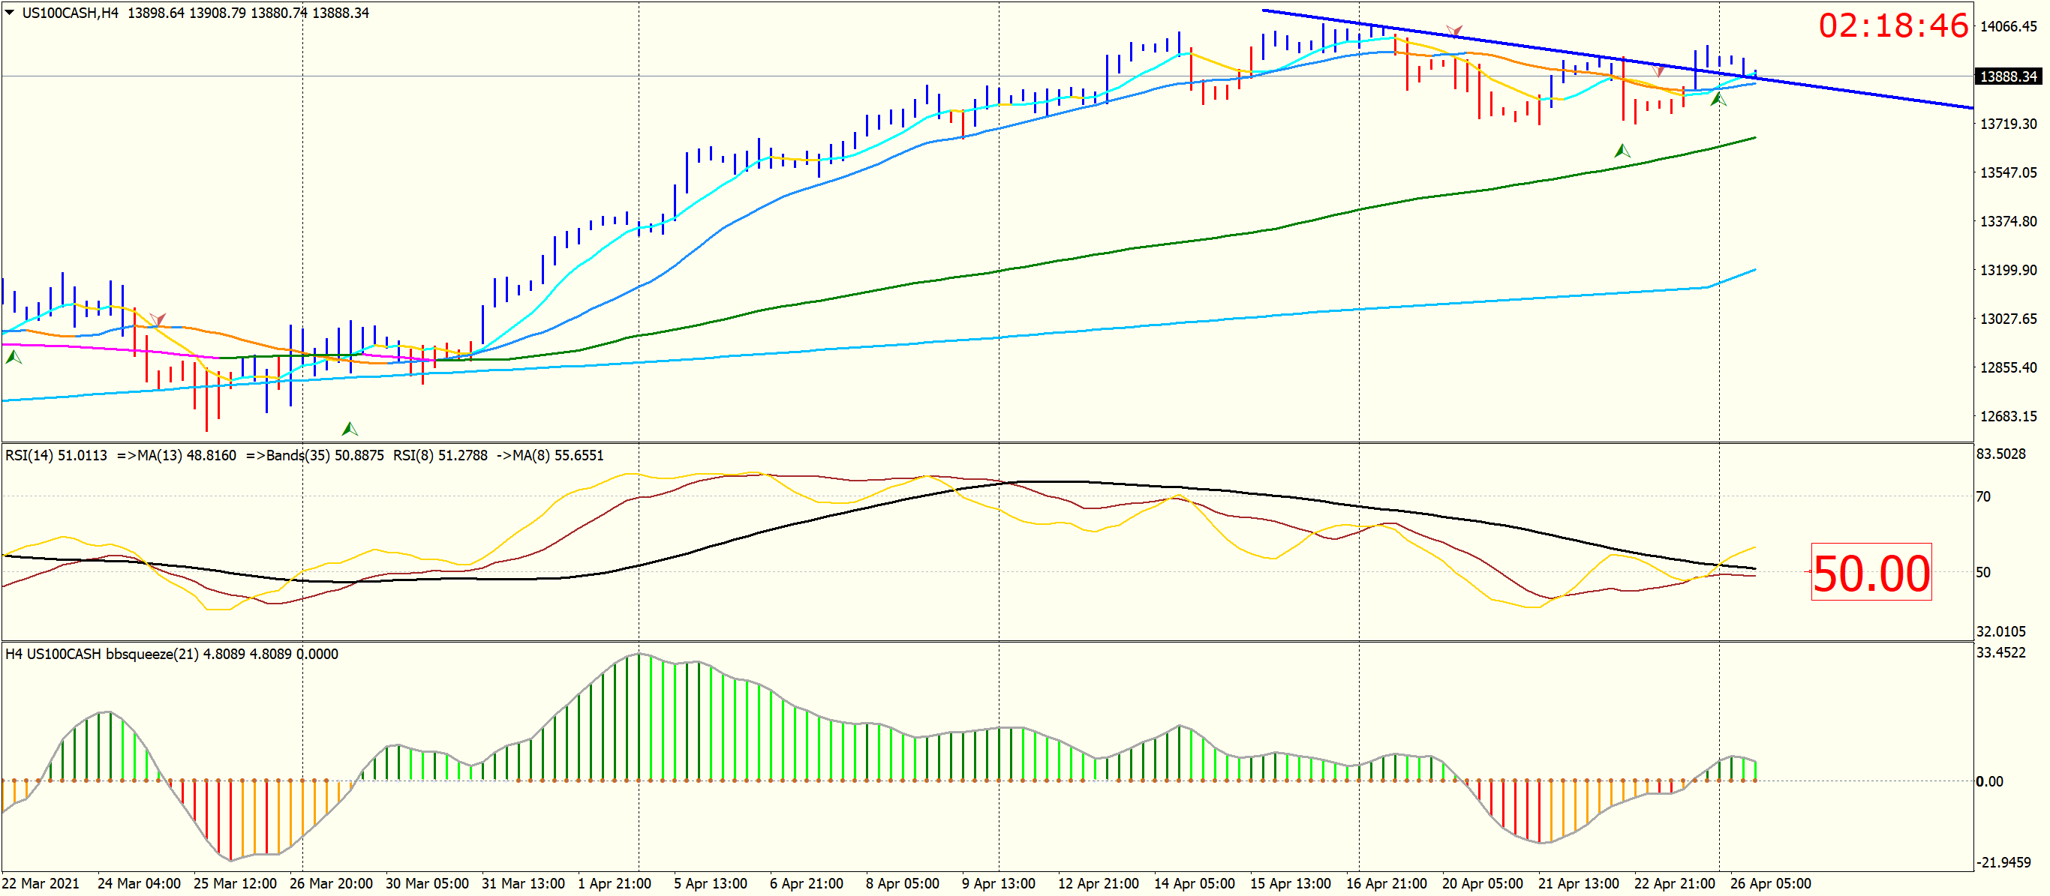The height and width of the screenshot is (896, 2050).
Task: Click the 26 Apr 05:00 date on the time axis
Action: click(x=1771, y=883)
